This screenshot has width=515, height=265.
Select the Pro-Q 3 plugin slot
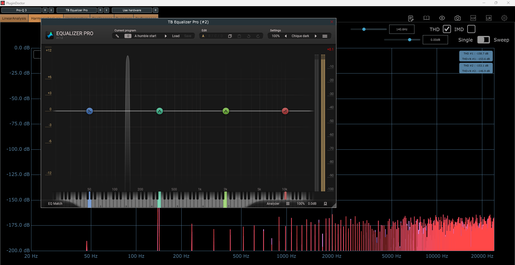(21, 10)
